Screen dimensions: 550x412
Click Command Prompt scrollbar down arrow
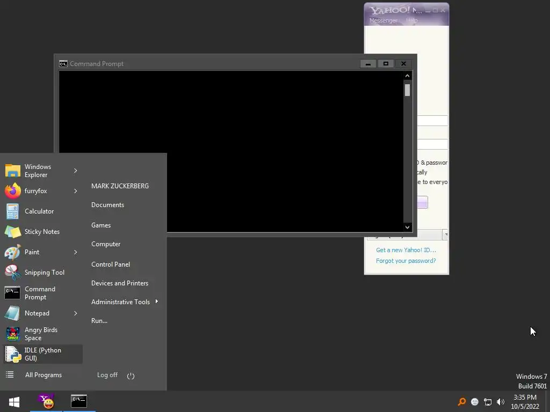pyautogui.click(x=407, y=227)
